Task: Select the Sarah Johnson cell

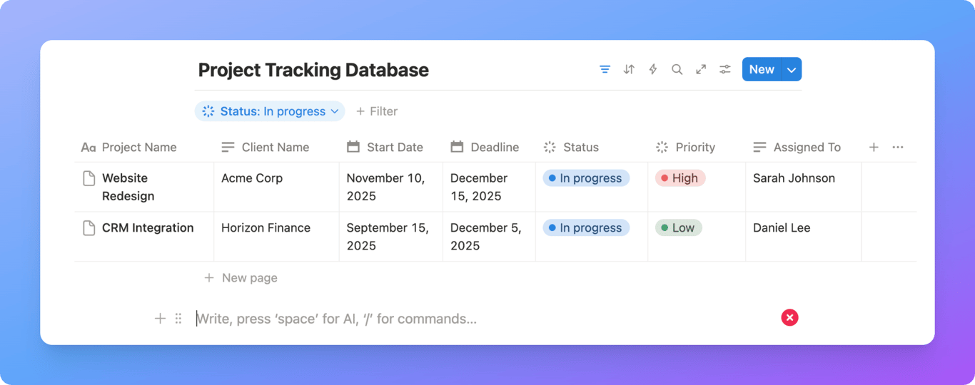Action: [804, 187]
